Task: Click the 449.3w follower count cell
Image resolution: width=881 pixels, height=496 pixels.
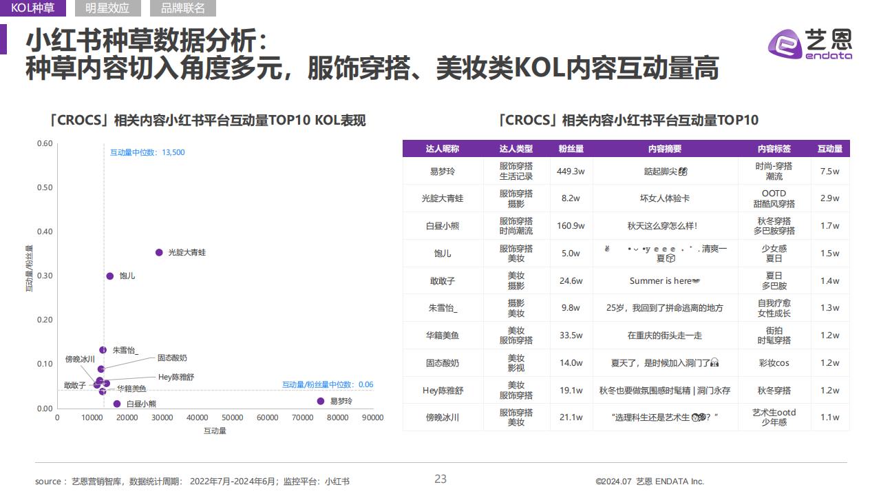Action: (571, 171)
